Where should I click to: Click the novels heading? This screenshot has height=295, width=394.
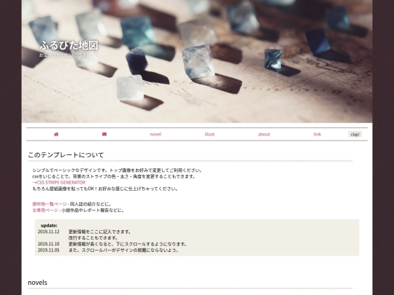pyautogui.click(x=37, y=283)
